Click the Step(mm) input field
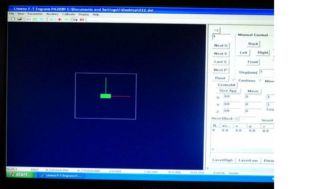The height and width of the screenshot is (189, 322). [x=266, y=72]
